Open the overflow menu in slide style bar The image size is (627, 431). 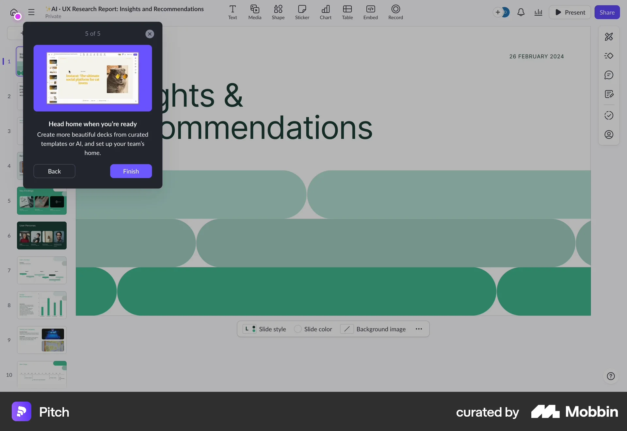point(419,329)
